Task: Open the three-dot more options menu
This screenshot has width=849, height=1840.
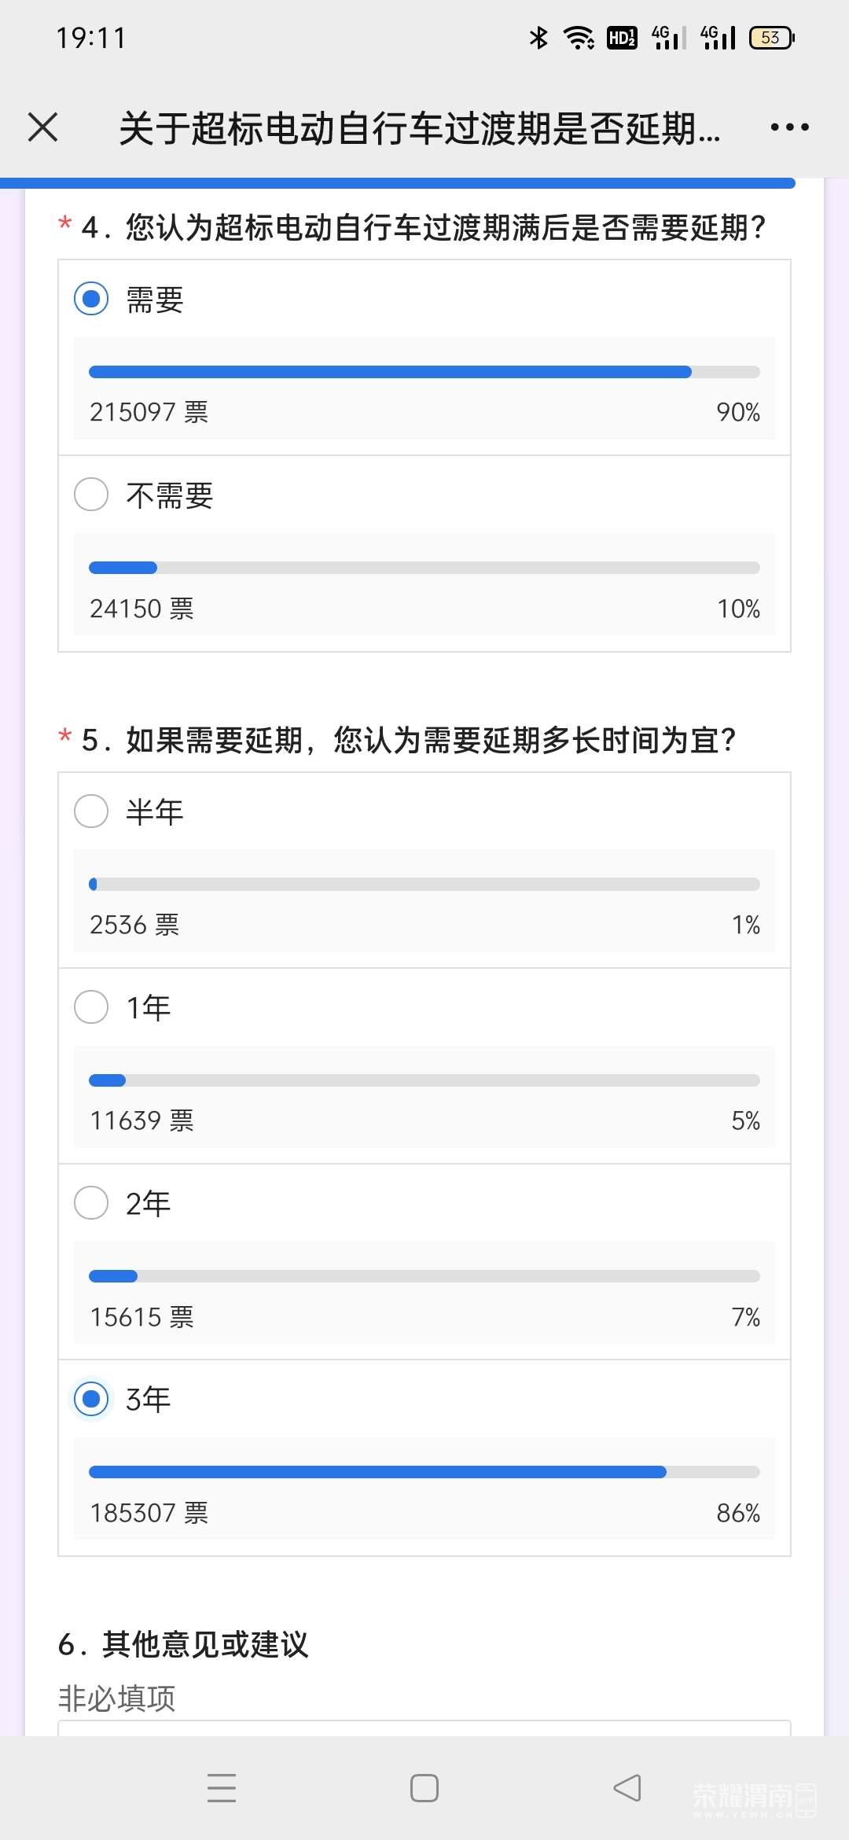Action: [x=789, y=127]
